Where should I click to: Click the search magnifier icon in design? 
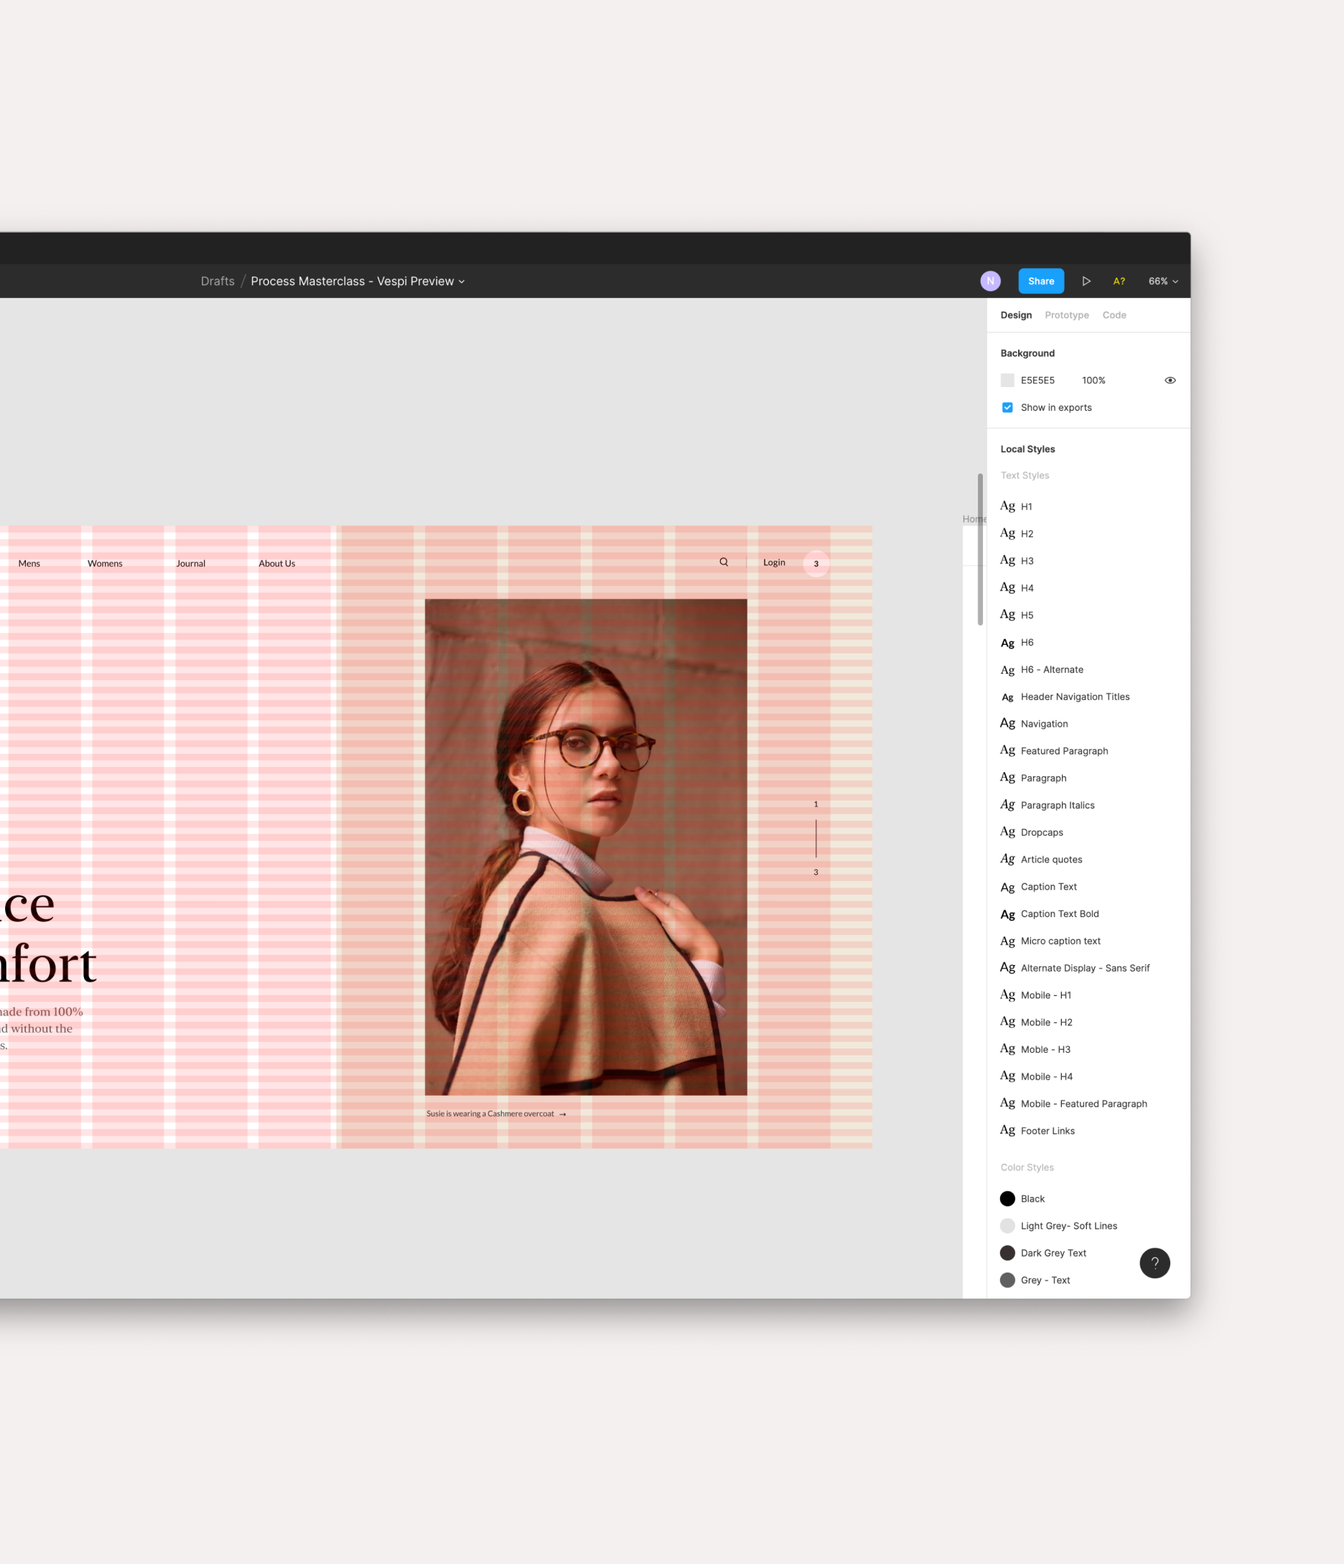pyautogui.click(x=724, y=562)
